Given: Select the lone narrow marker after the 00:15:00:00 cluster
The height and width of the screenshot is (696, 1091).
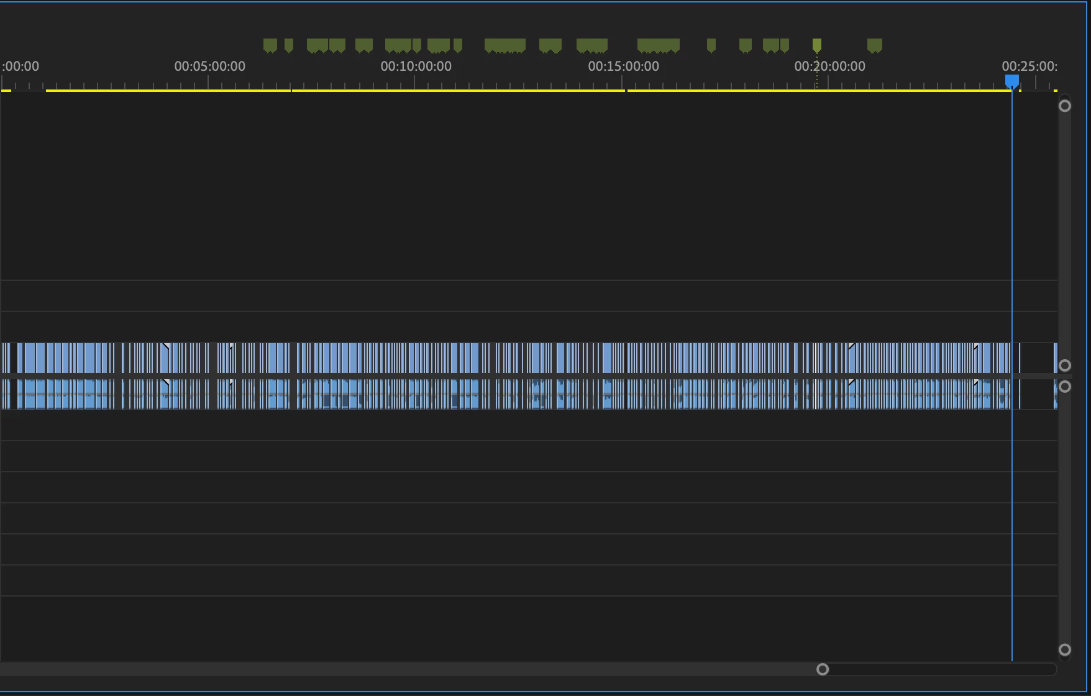Looking at the screenshot, I should point(711,45).
